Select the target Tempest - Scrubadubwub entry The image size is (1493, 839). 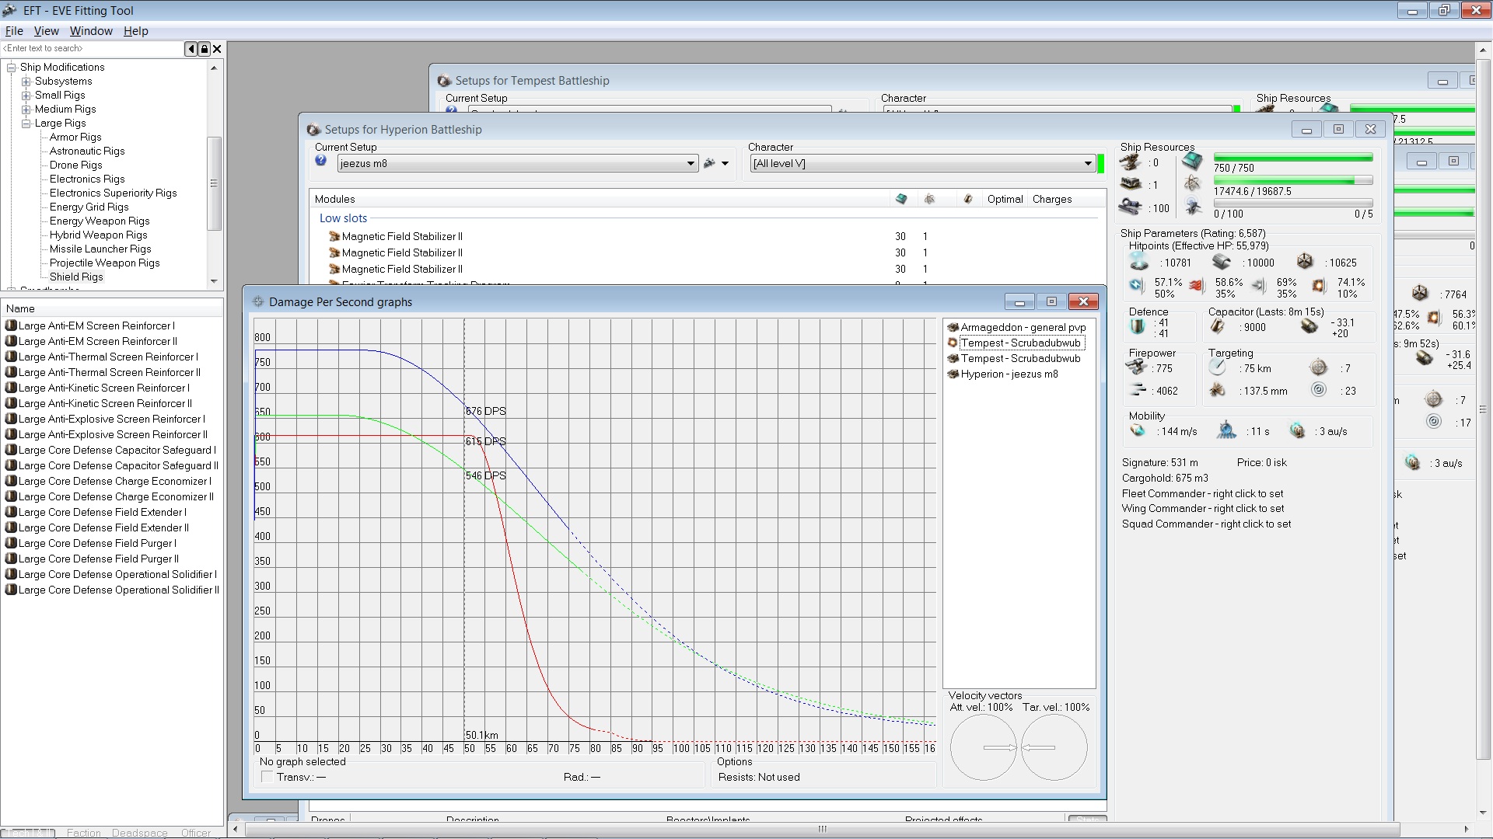(1019, 343)
